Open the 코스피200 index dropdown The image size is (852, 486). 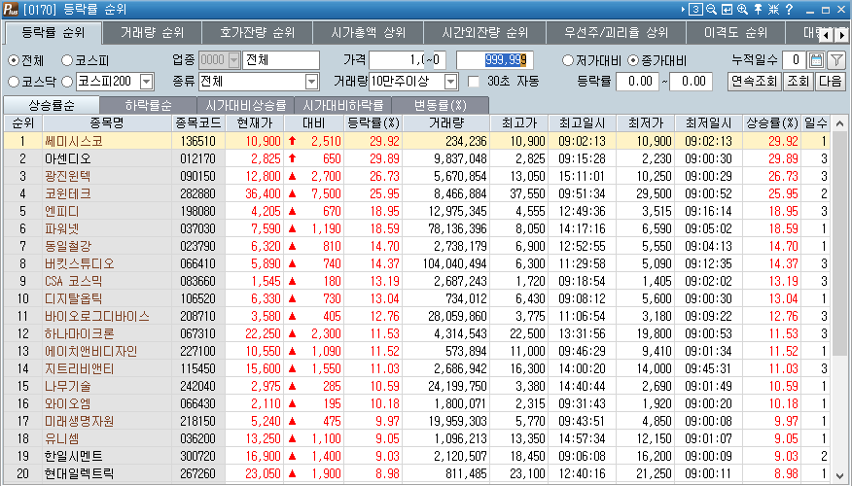[146, 82]
